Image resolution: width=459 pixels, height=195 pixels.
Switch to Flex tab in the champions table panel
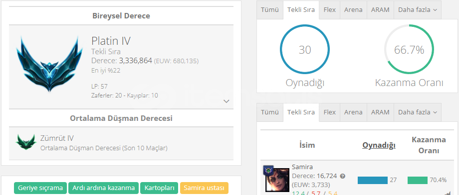pyautogui.click(x=330, y=112)
